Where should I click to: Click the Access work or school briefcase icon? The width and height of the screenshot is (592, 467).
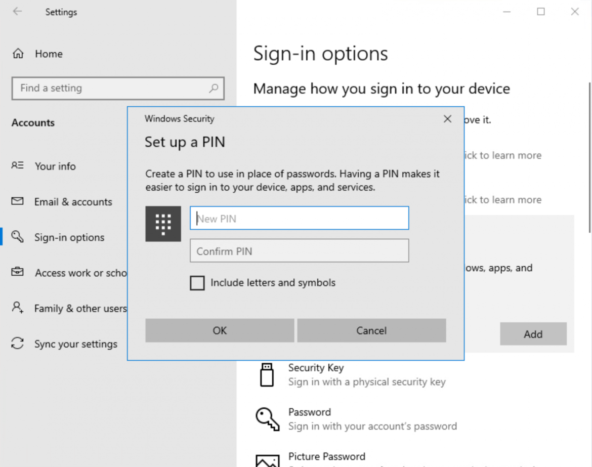pos(17,273)
